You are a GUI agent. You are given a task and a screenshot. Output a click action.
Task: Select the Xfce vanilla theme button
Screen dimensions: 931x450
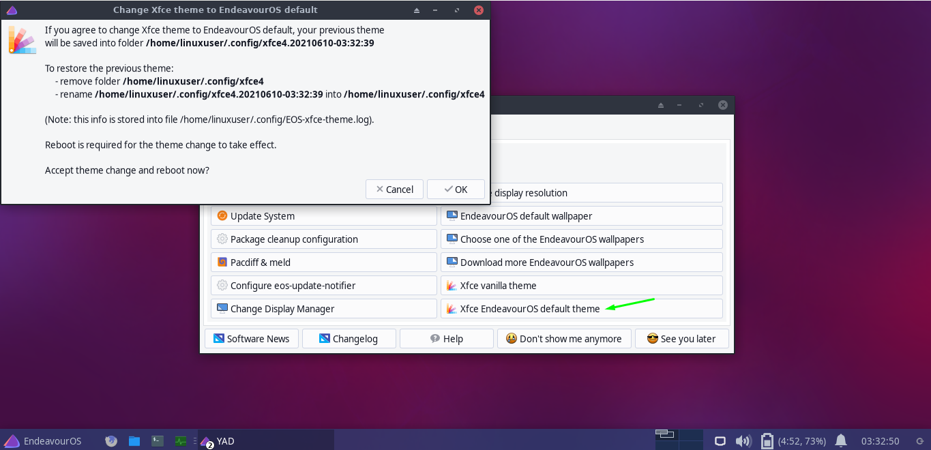tap(582, 286)
